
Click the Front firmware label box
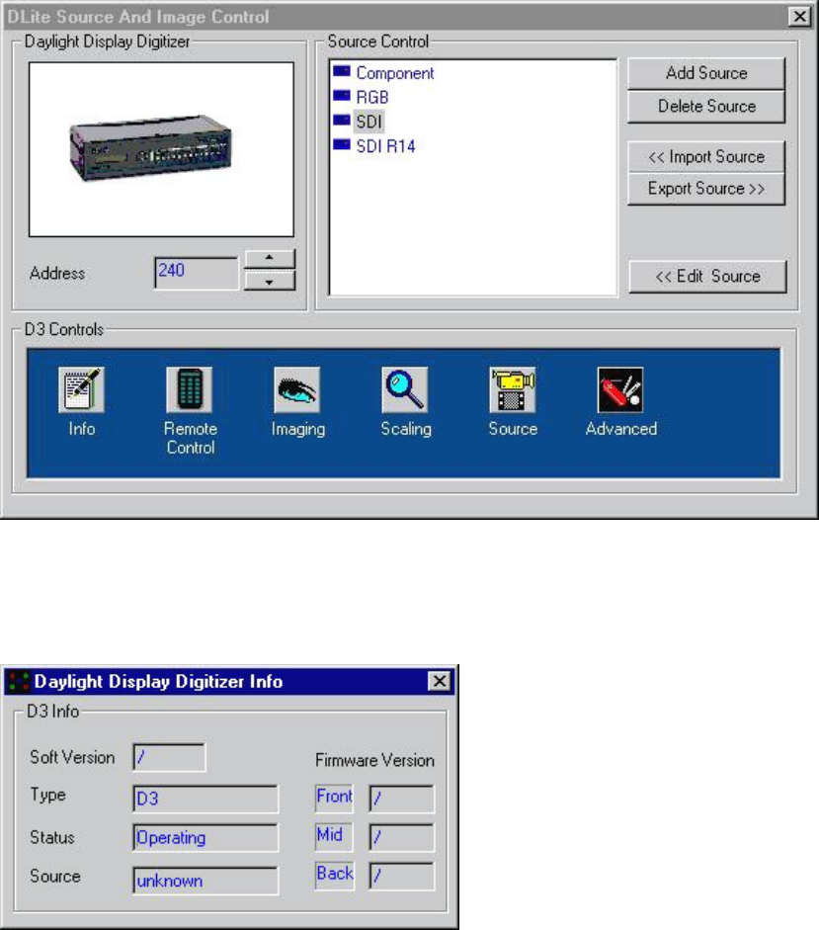(335, 798)
